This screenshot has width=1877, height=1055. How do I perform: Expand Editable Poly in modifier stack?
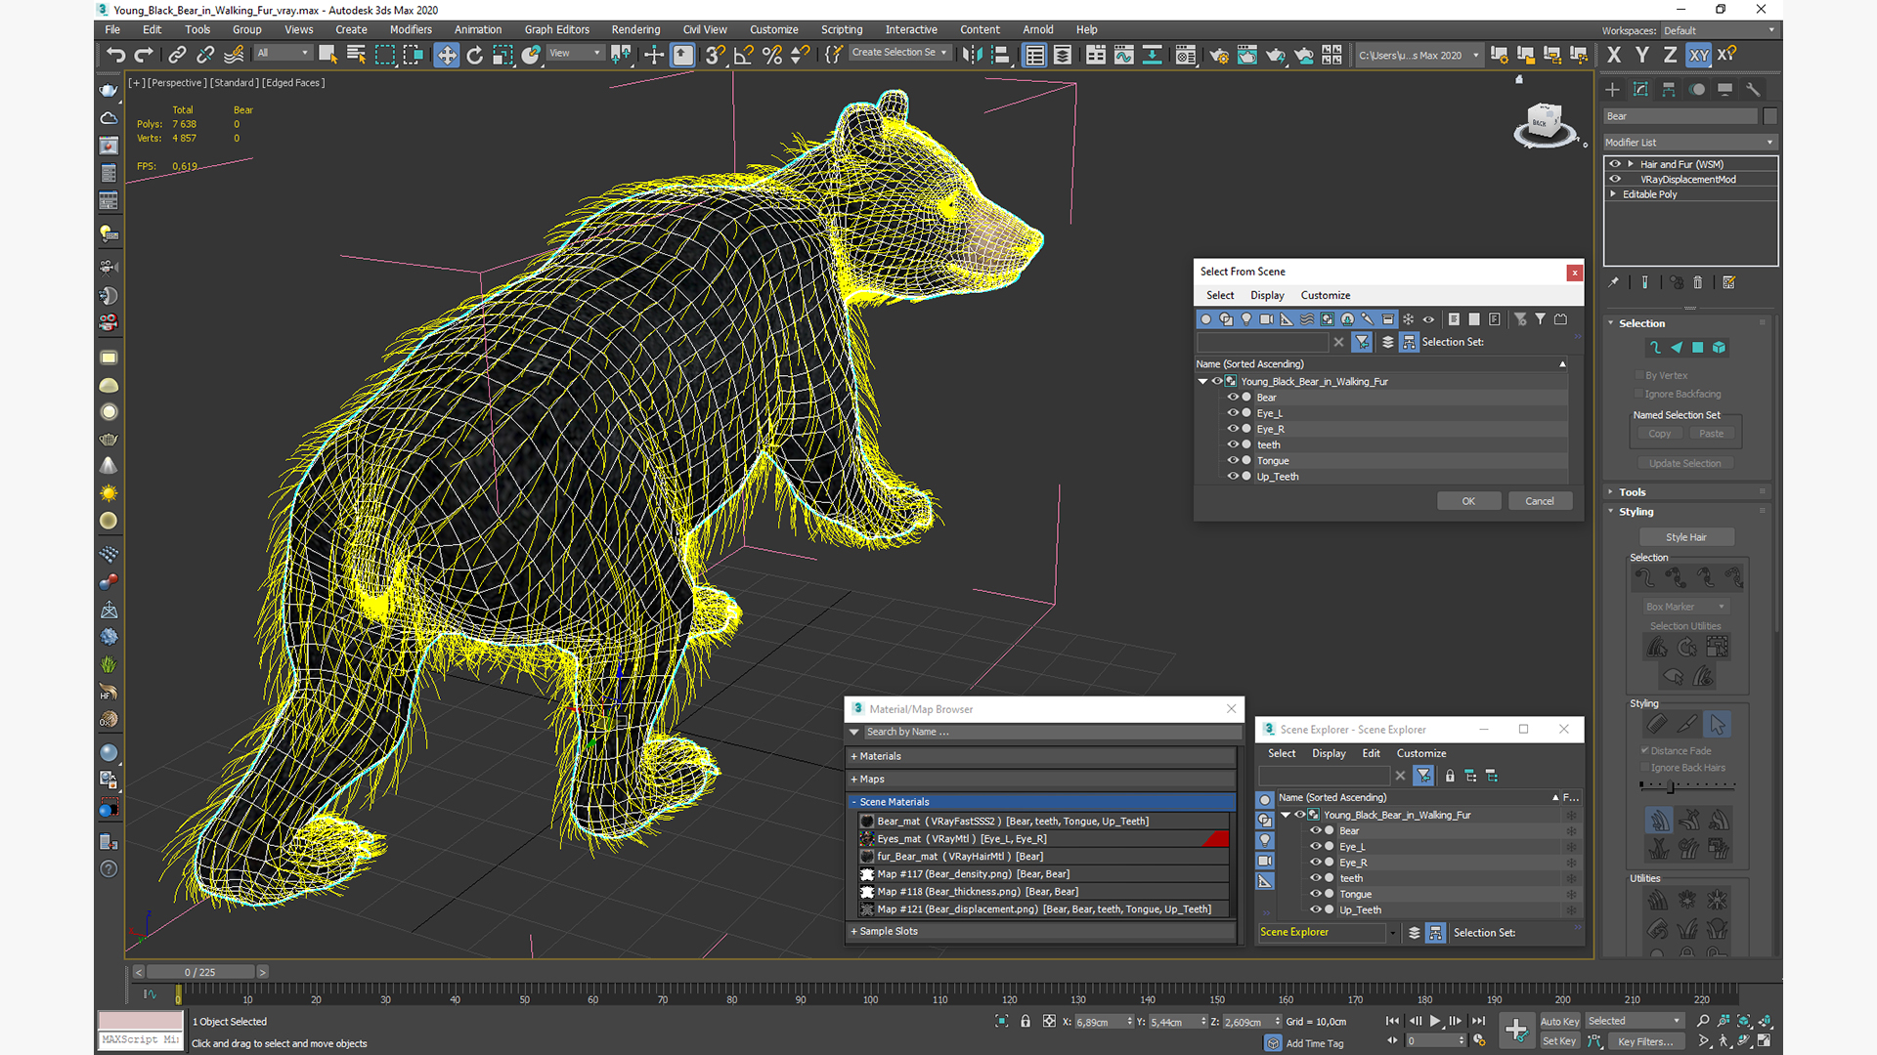1613,194
